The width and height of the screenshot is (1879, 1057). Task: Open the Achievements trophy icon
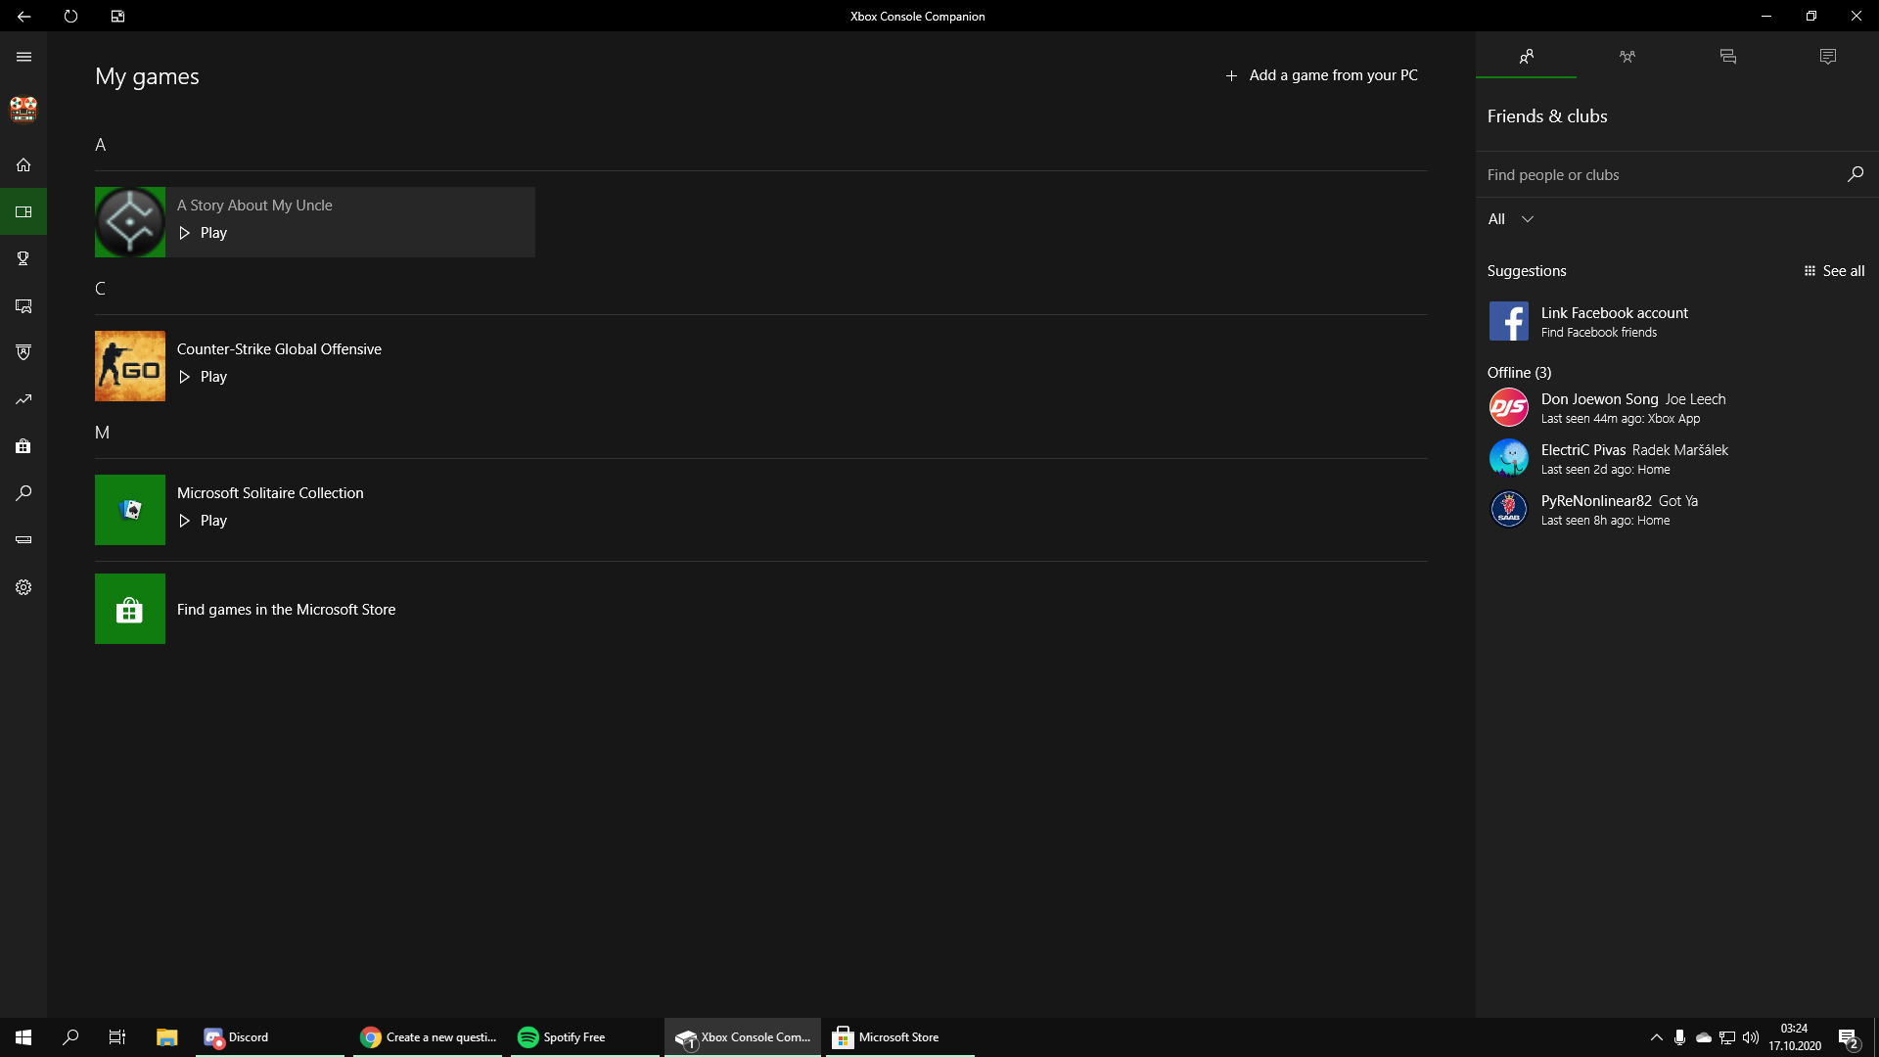[23, 258]
